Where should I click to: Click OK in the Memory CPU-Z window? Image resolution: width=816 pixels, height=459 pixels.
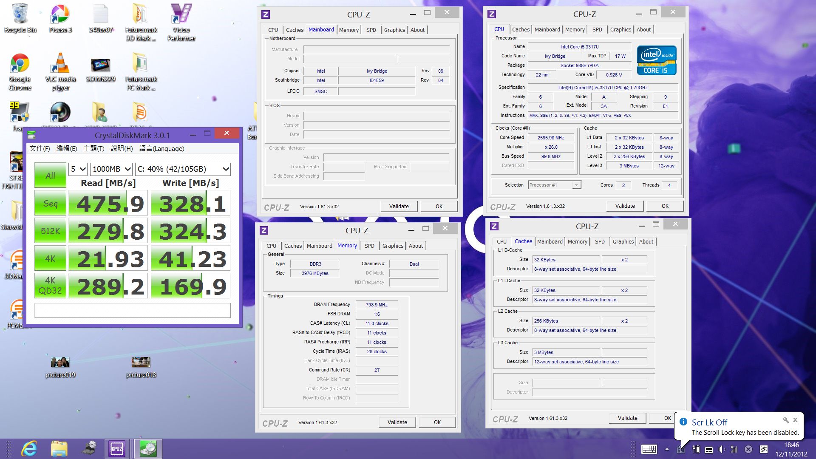[x=437, y=422]
